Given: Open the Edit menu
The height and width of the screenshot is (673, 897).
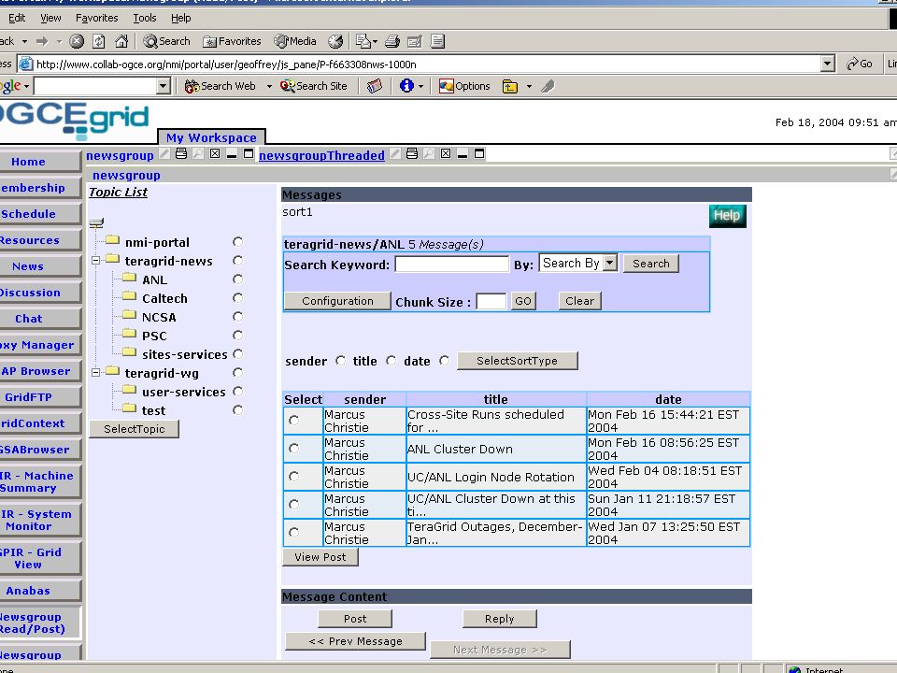Looking at the screenshot, I should pyautogui.click(x=17, y=18).
